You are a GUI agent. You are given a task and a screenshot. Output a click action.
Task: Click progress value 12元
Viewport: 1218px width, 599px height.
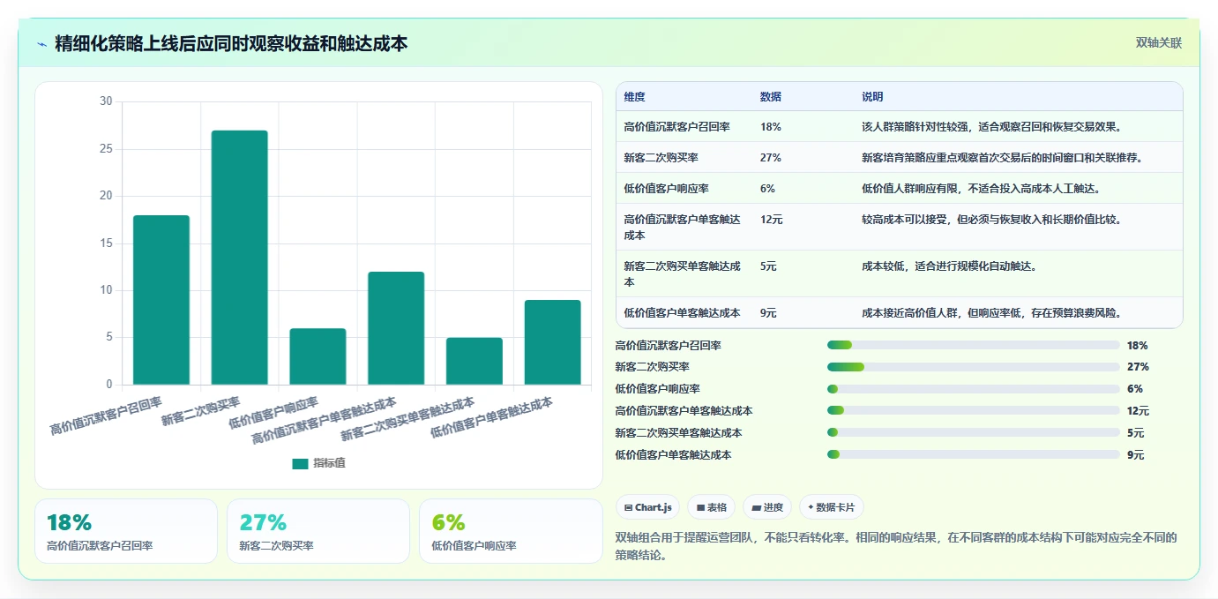point(1138,411)
